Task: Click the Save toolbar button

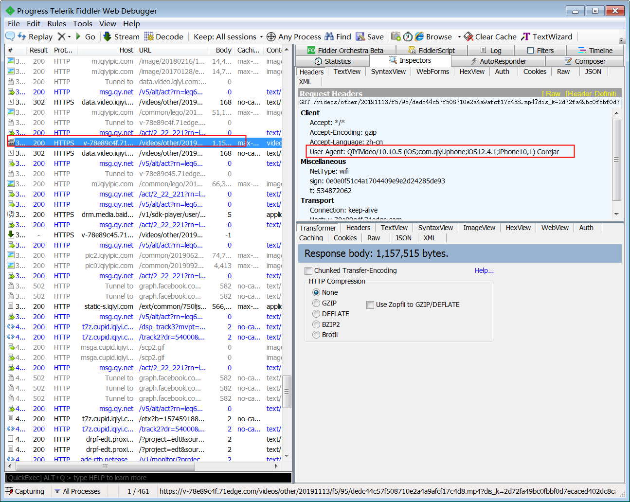Action: pyautogui.click(x=370, y=36)
